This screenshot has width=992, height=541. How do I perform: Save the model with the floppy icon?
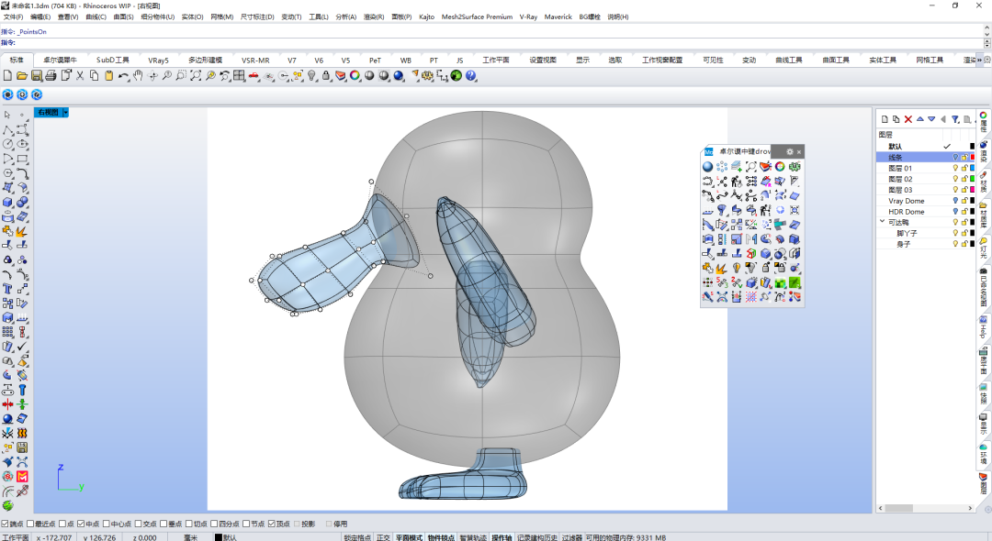click(x=36, y=76)
